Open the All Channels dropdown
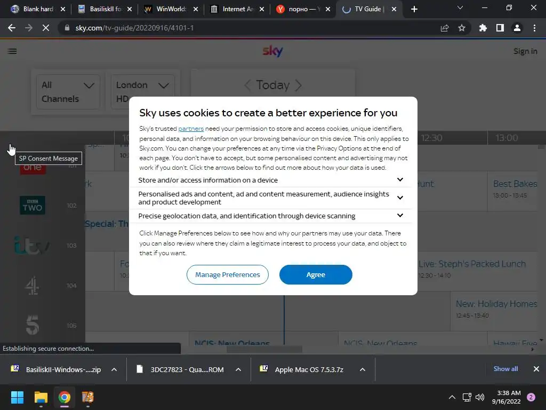Viewport: 546px width, 410px height. pyautogui.click(x=68, y=92)
